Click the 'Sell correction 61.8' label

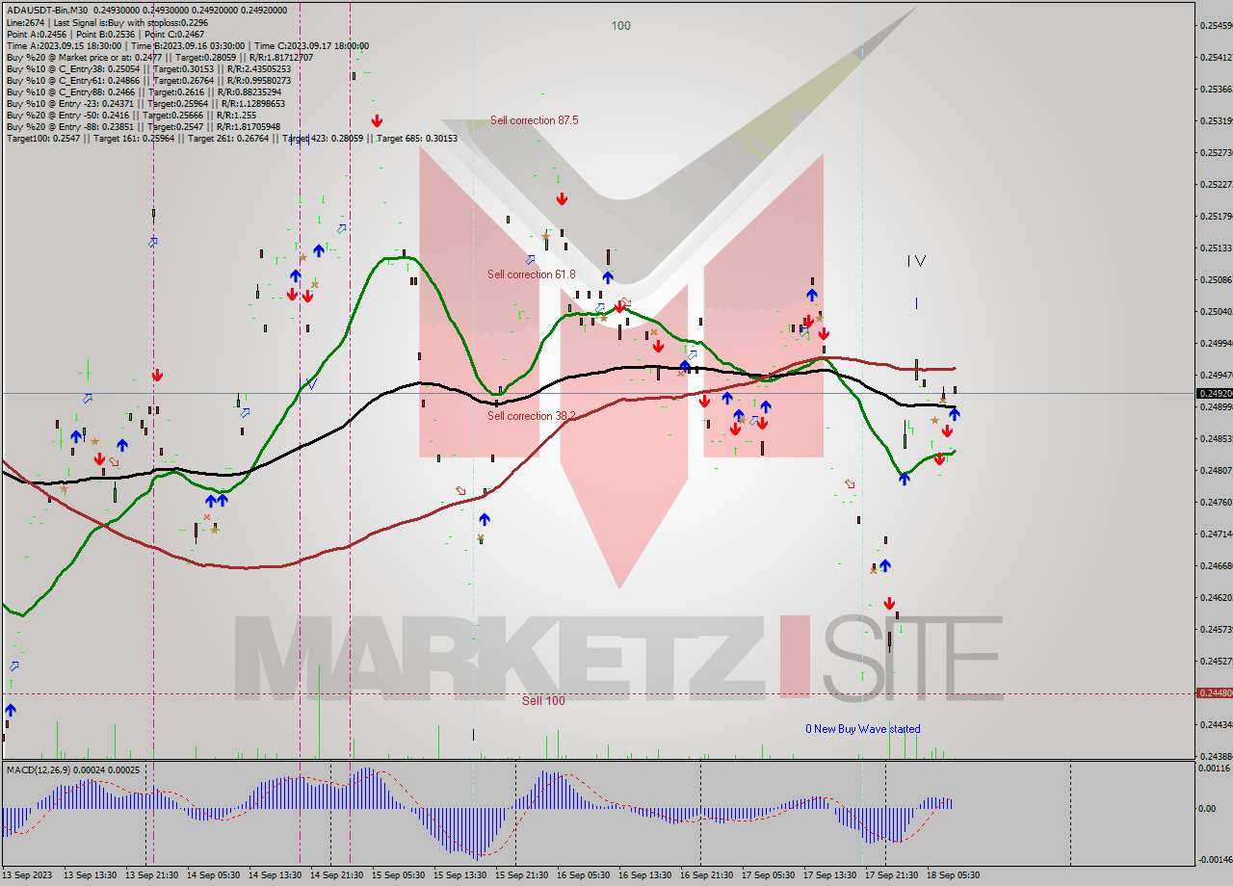[x=531, y=274]
